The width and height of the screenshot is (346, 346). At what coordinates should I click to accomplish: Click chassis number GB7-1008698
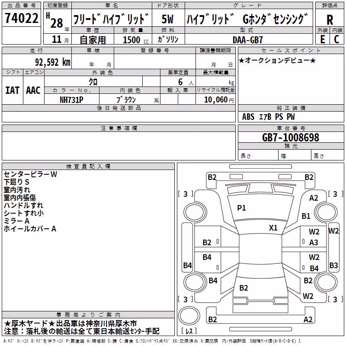point(290,138)
